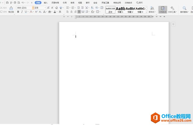The width and height of the screenshot is (193, 125).
Task: Open the Page Layout (页面布局) tab
Action: 55,3
